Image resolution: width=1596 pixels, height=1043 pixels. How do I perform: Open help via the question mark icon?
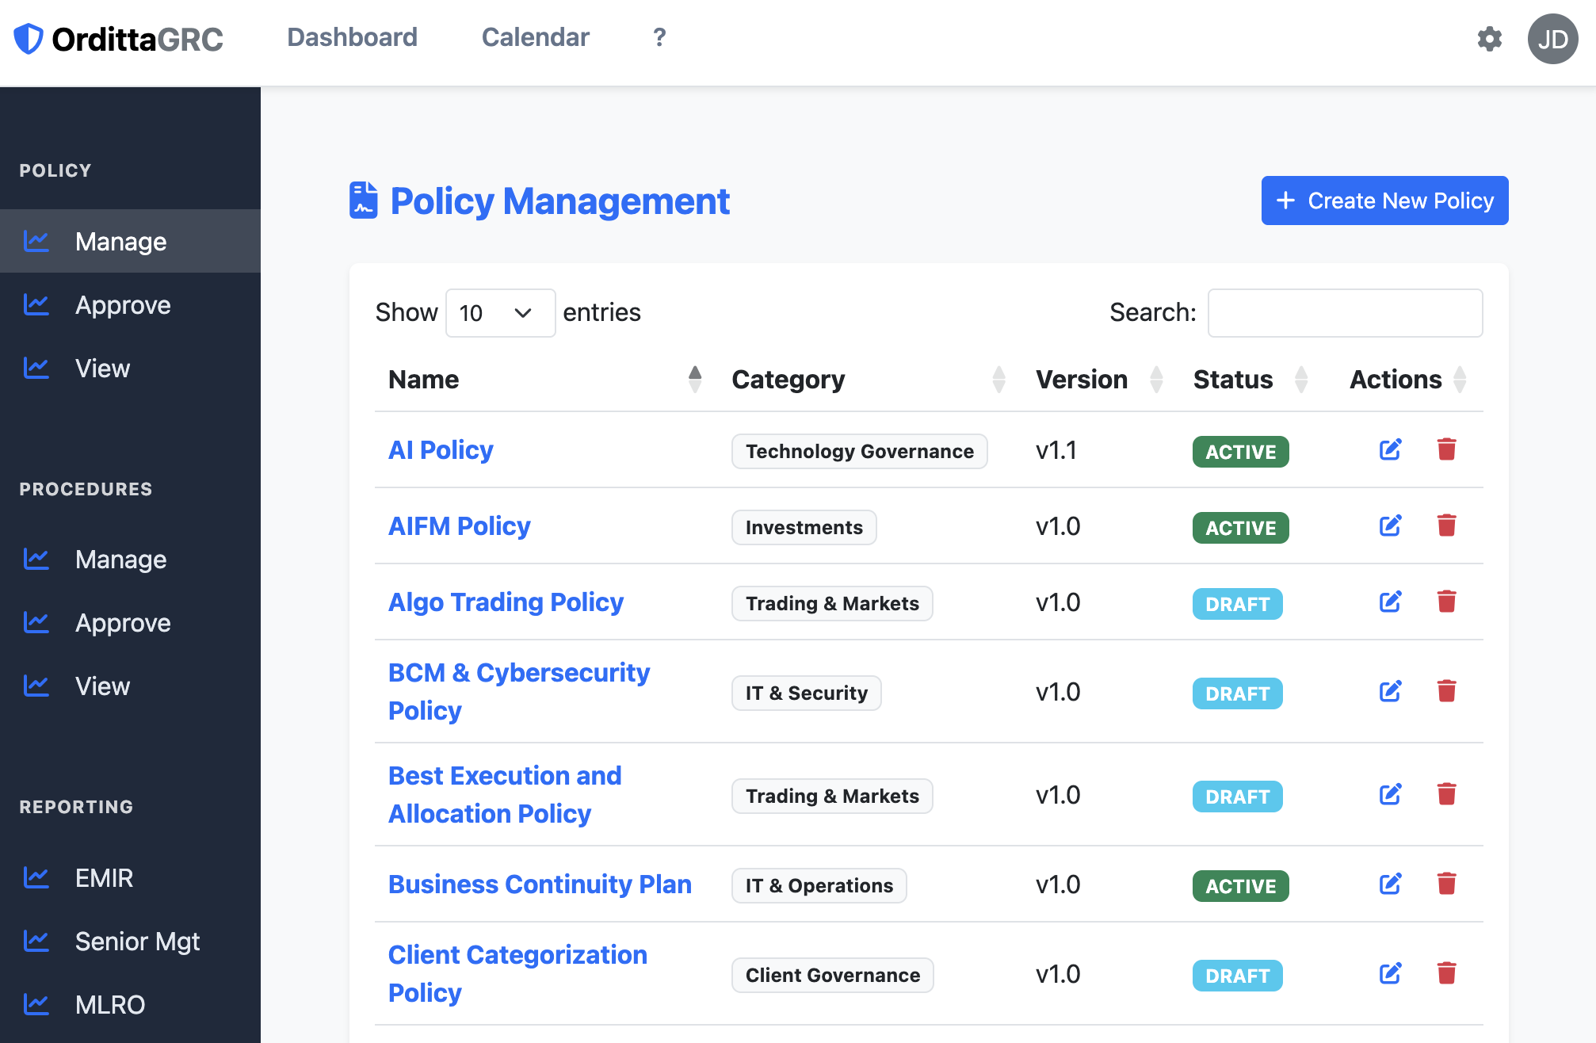click(x=659, y=37)
